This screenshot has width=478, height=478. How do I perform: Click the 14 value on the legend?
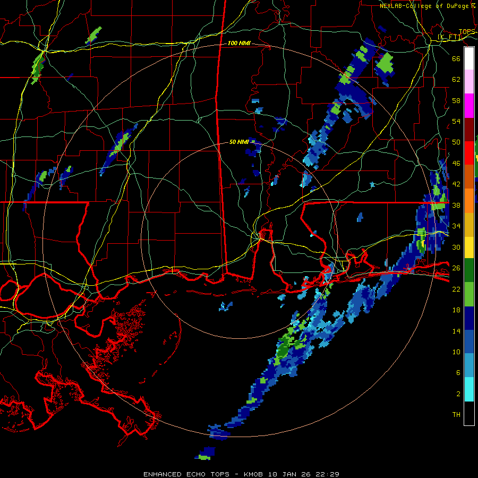(x=456, y=331)
